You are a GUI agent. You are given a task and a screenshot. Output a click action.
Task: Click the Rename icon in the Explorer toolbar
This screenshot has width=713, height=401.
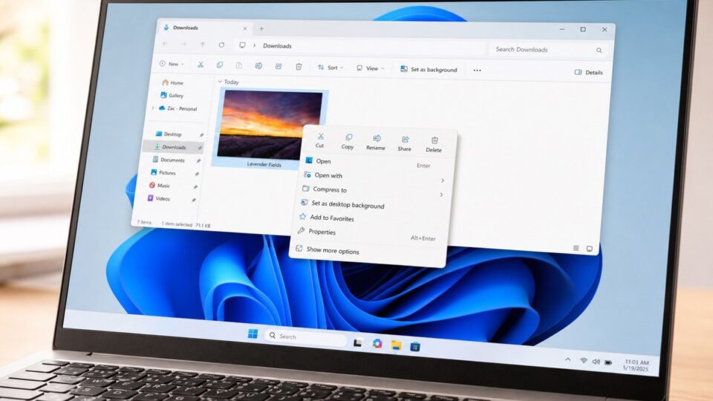(x=258, y=66)
